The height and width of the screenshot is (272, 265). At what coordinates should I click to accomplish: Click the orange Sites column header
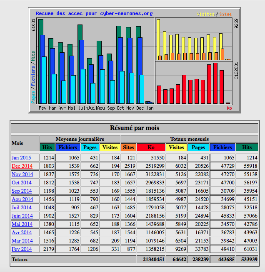coord(128,147)
